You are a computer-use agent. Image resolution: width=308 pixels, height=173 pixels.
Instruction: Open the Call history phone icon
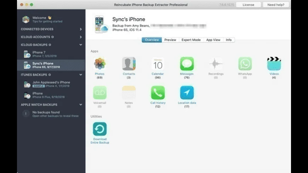click(158, 93)
